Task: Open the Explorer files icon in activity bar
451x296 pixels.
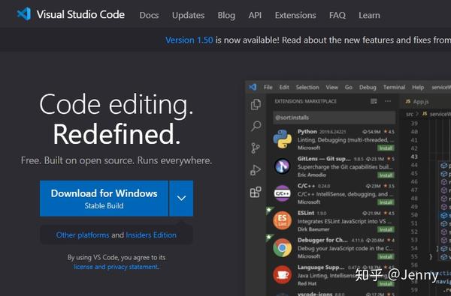Action: tap(256, 105)
